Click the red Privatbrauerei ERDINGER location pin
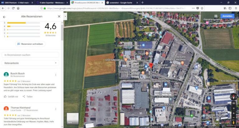The image size is (239, 128). (151, 65)
